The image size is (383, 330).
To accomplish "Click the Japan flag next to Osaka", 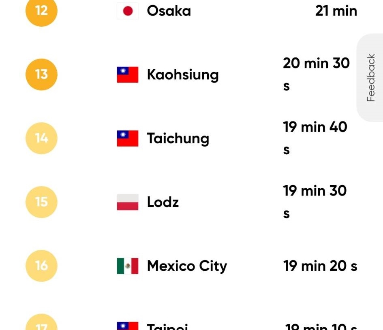I will point(128,11).
